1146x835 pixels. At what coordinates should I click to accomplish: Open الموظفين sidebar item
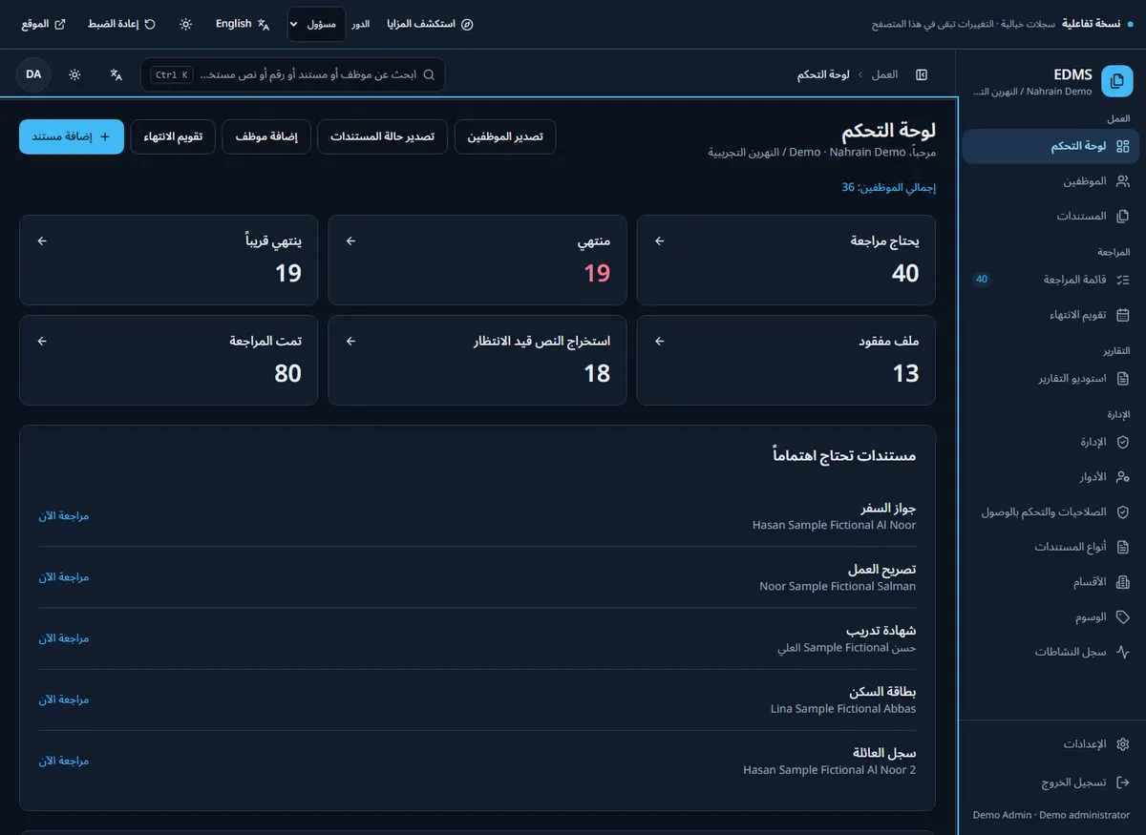point(1050,181)
